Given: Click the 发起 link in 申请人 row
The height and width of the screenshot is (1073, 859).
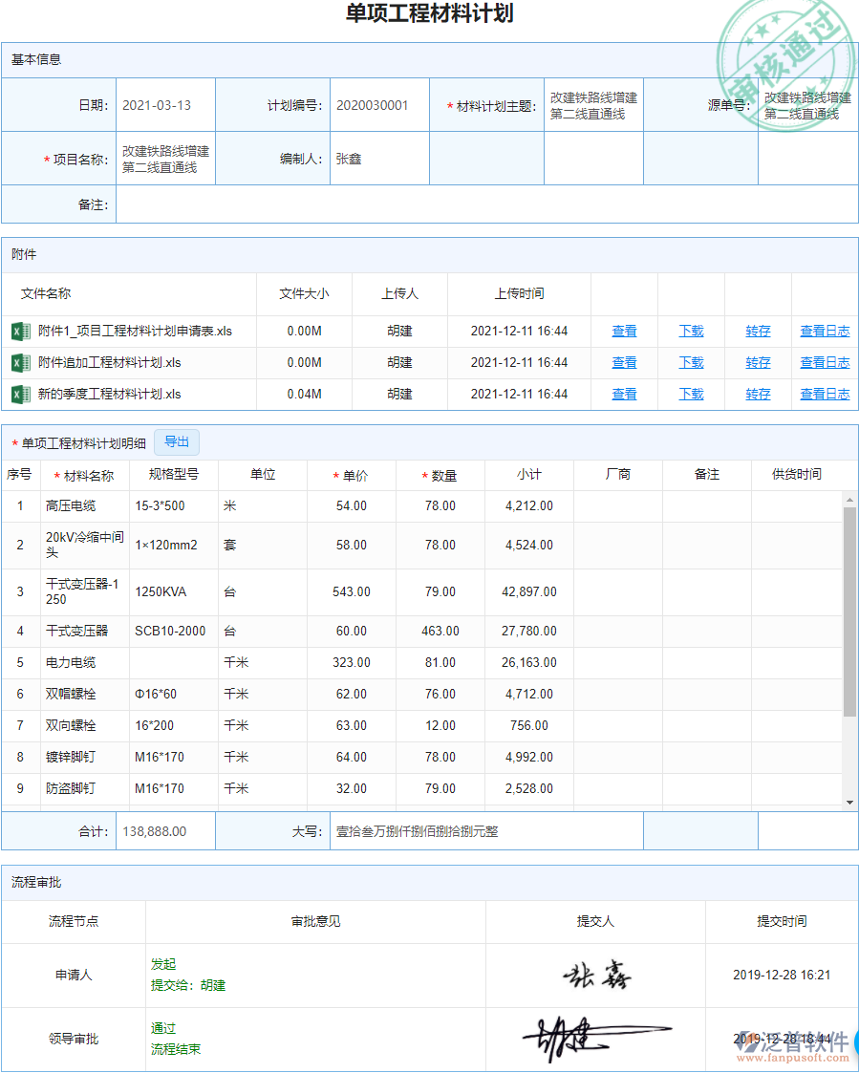Looking at the screenshot, I should pos(162,964).
